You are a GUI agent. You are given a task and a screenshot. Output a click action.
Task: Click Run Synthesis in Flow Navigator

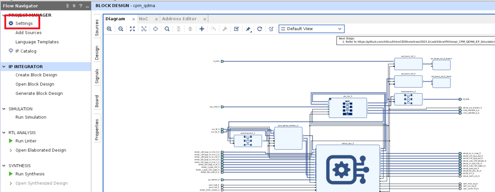(30, 174)
